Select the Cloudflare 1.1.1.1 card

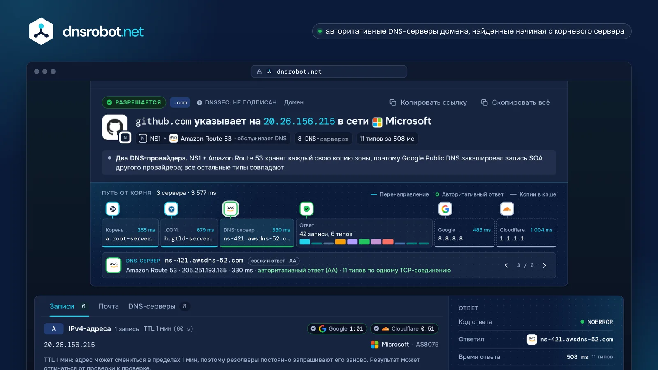coord(526,233)
